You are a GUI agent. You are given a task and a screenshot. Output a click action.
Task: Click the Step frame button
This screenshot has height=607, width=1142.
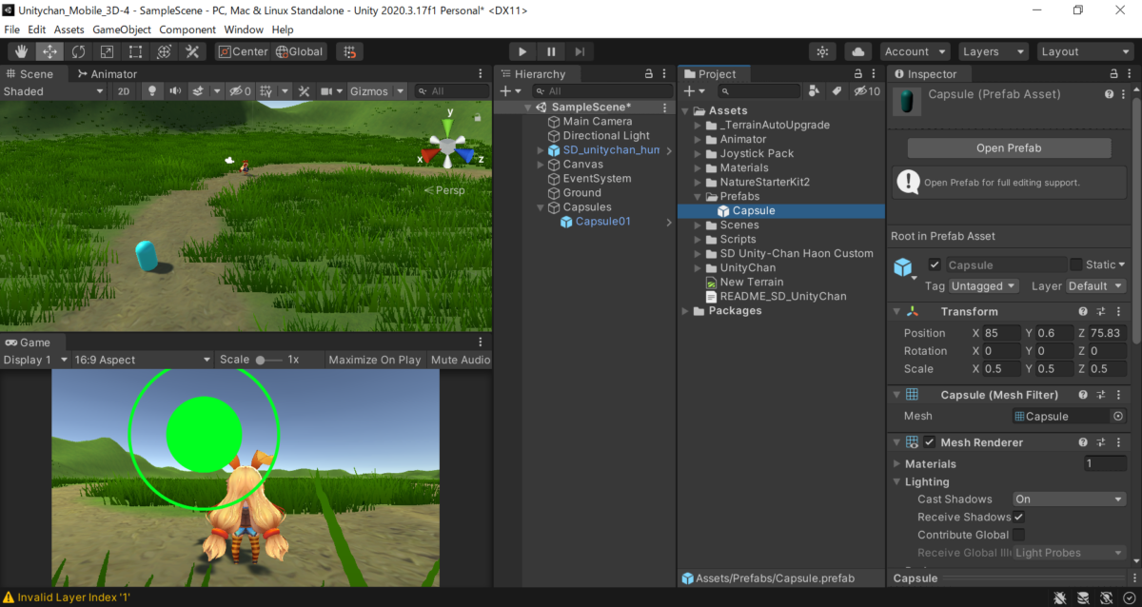[580, 51]
